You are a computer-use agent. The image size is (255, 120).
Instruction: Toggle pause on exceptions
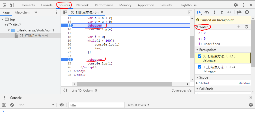click(x=247, y=12)
